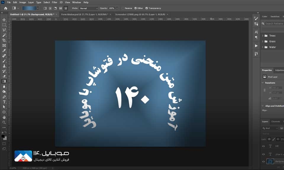Choose the Radial Gradient style button
The image size is (284, 170).
pos(50,8)
